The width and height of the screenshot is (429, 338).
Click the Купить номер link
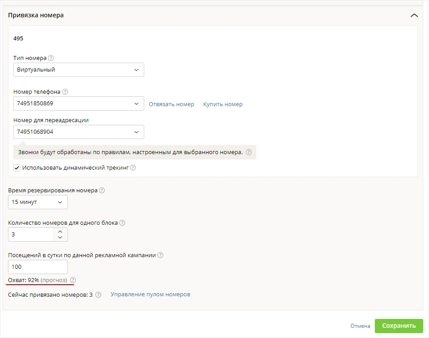[223, 104]
